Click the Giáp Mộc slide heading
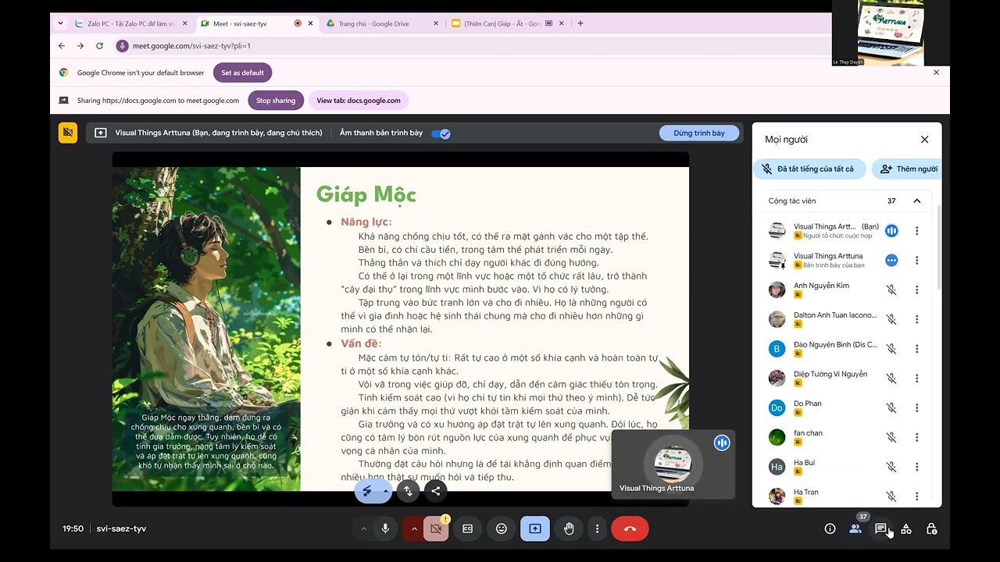The height and width of the screenshot is (562, 1000). pos(366,194)
